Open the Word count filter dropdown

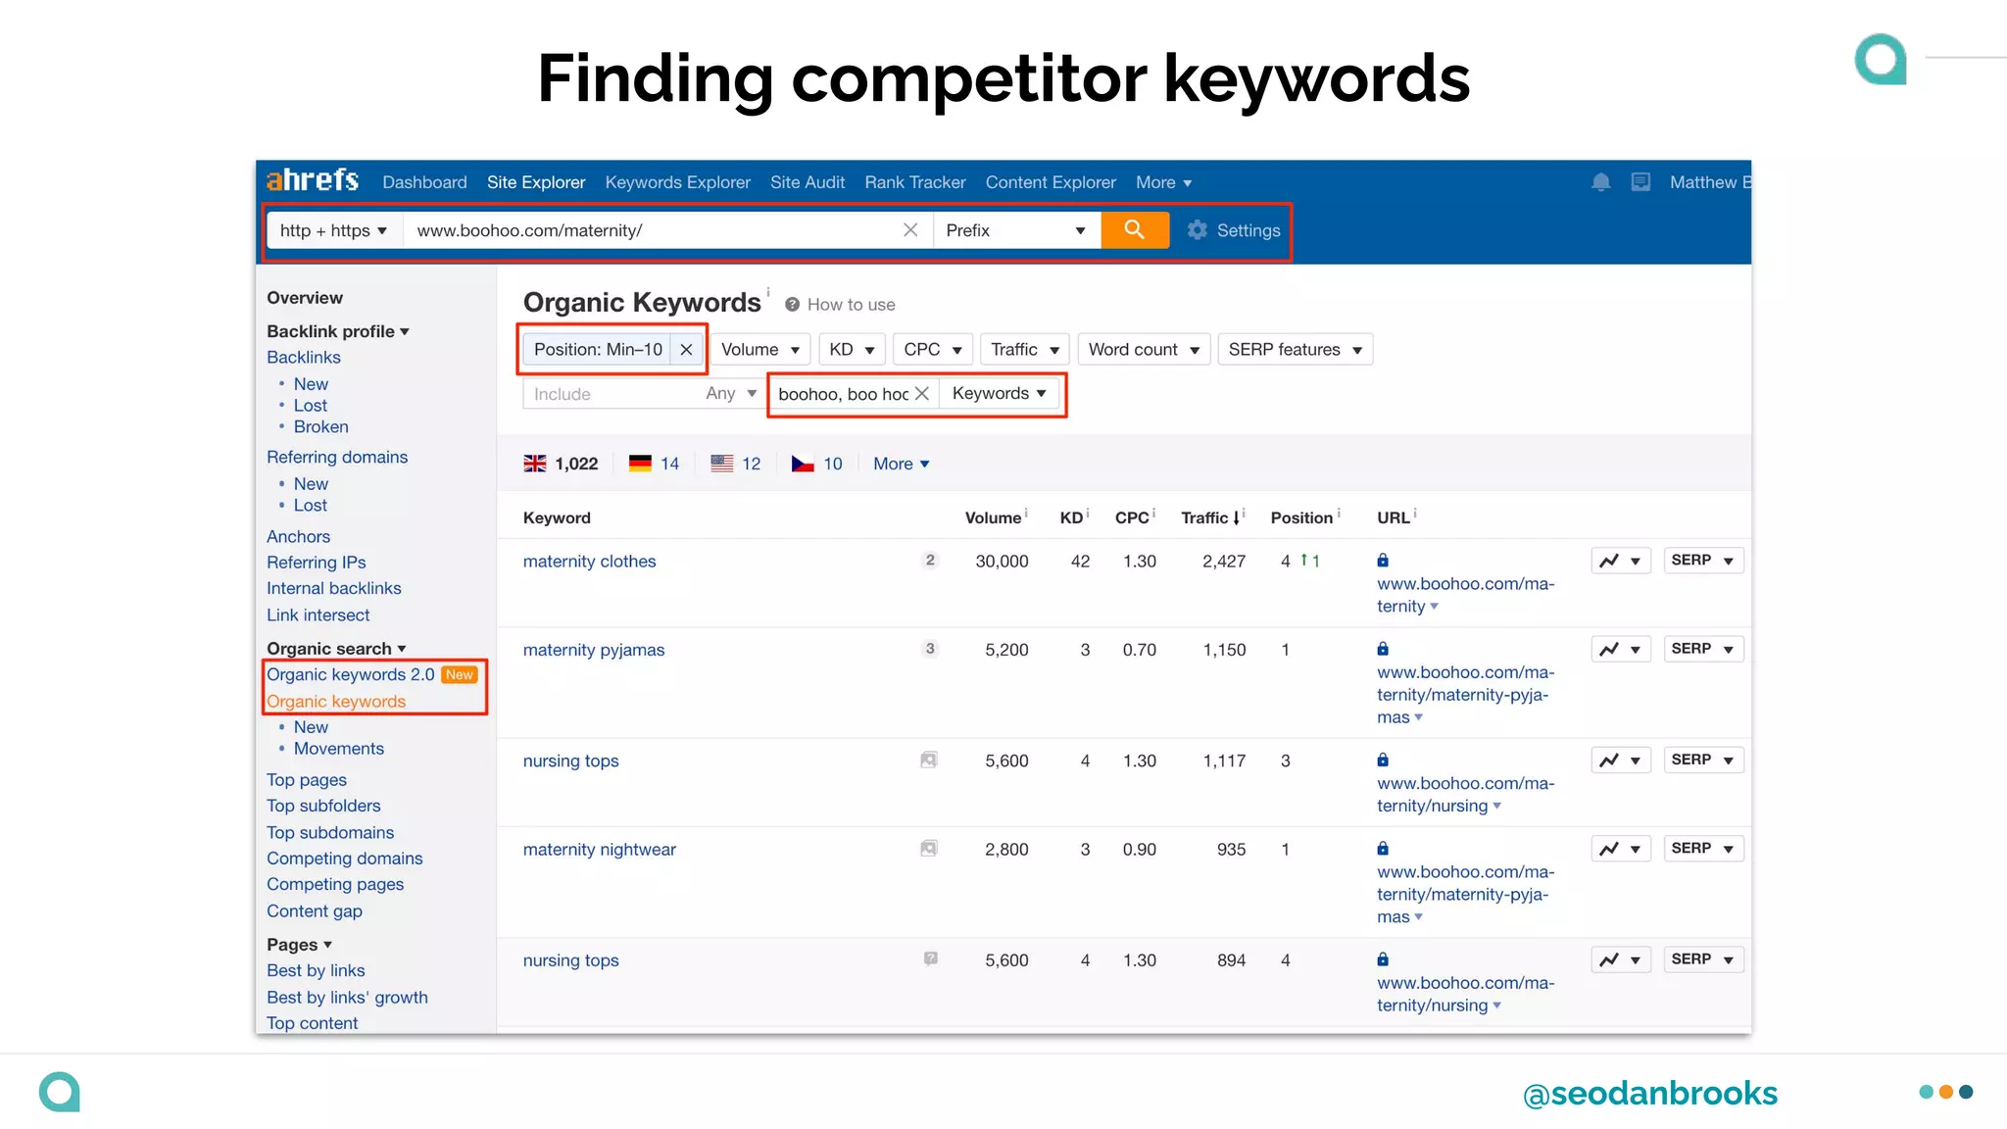click(x=1144, y=350)
